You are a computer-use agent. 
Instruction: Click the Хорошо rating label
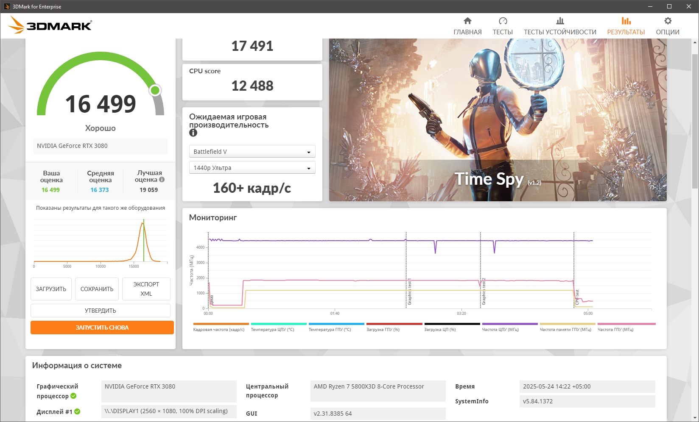pos(101,128)
